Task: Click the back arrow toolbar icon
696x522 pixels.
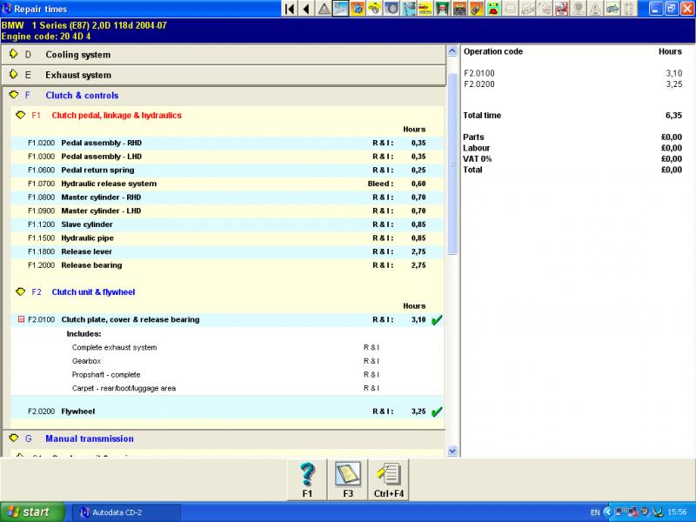Action: pyautogui.click(x=306, y=9)
